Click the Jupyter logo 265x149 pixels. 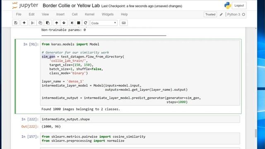(25, 5)
